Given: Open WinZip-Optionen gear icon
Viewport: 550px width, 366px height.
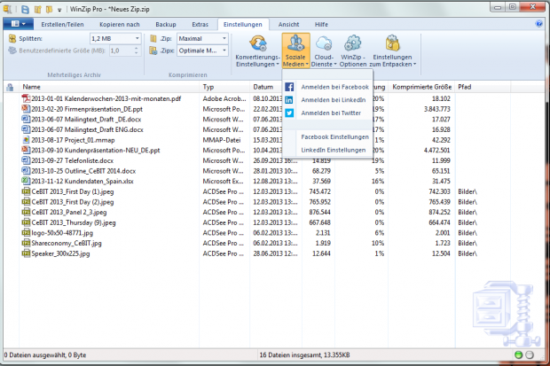Looking at the screenshot, I should tap(352, 43).
